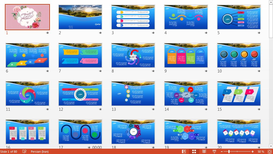This screenshot has height=154, width=273.
Task: Open Reading View from status bar
Action: coord(204,152)
